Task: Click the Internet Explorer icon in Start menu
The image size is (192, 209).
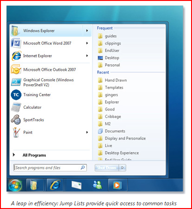Action: 16,56
